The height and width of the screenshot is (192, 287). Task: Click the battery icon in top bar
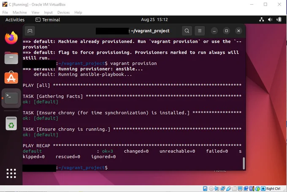(279, 19)
